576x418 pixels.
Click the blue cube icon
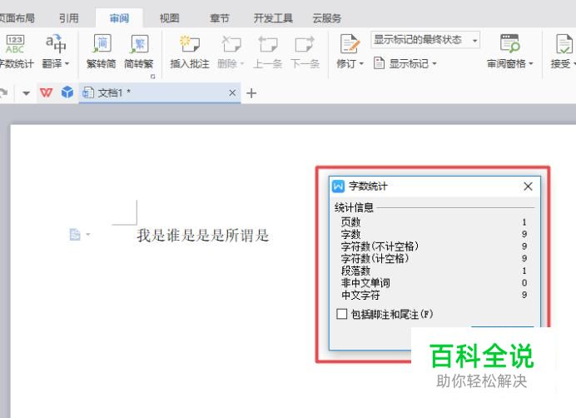coord(67,92)
